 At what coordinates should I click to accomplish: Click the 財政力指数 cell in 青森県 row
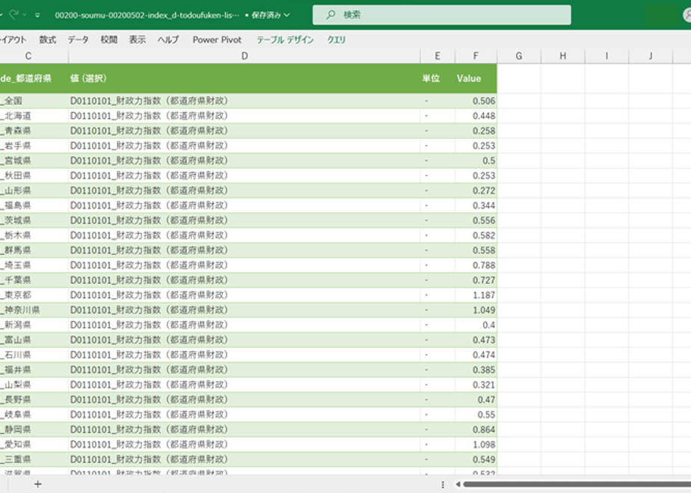pyautogui.click(x=245, y=131)
